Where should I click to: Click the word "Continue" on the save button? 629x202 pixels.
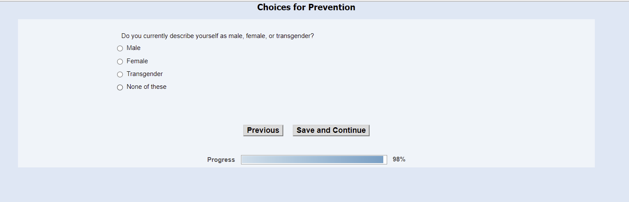pos(349,130)
